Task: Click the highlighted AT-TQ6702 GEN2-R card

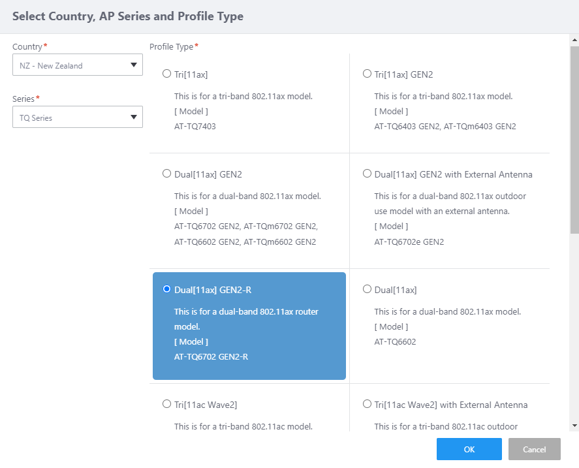Action: (249, 326)
